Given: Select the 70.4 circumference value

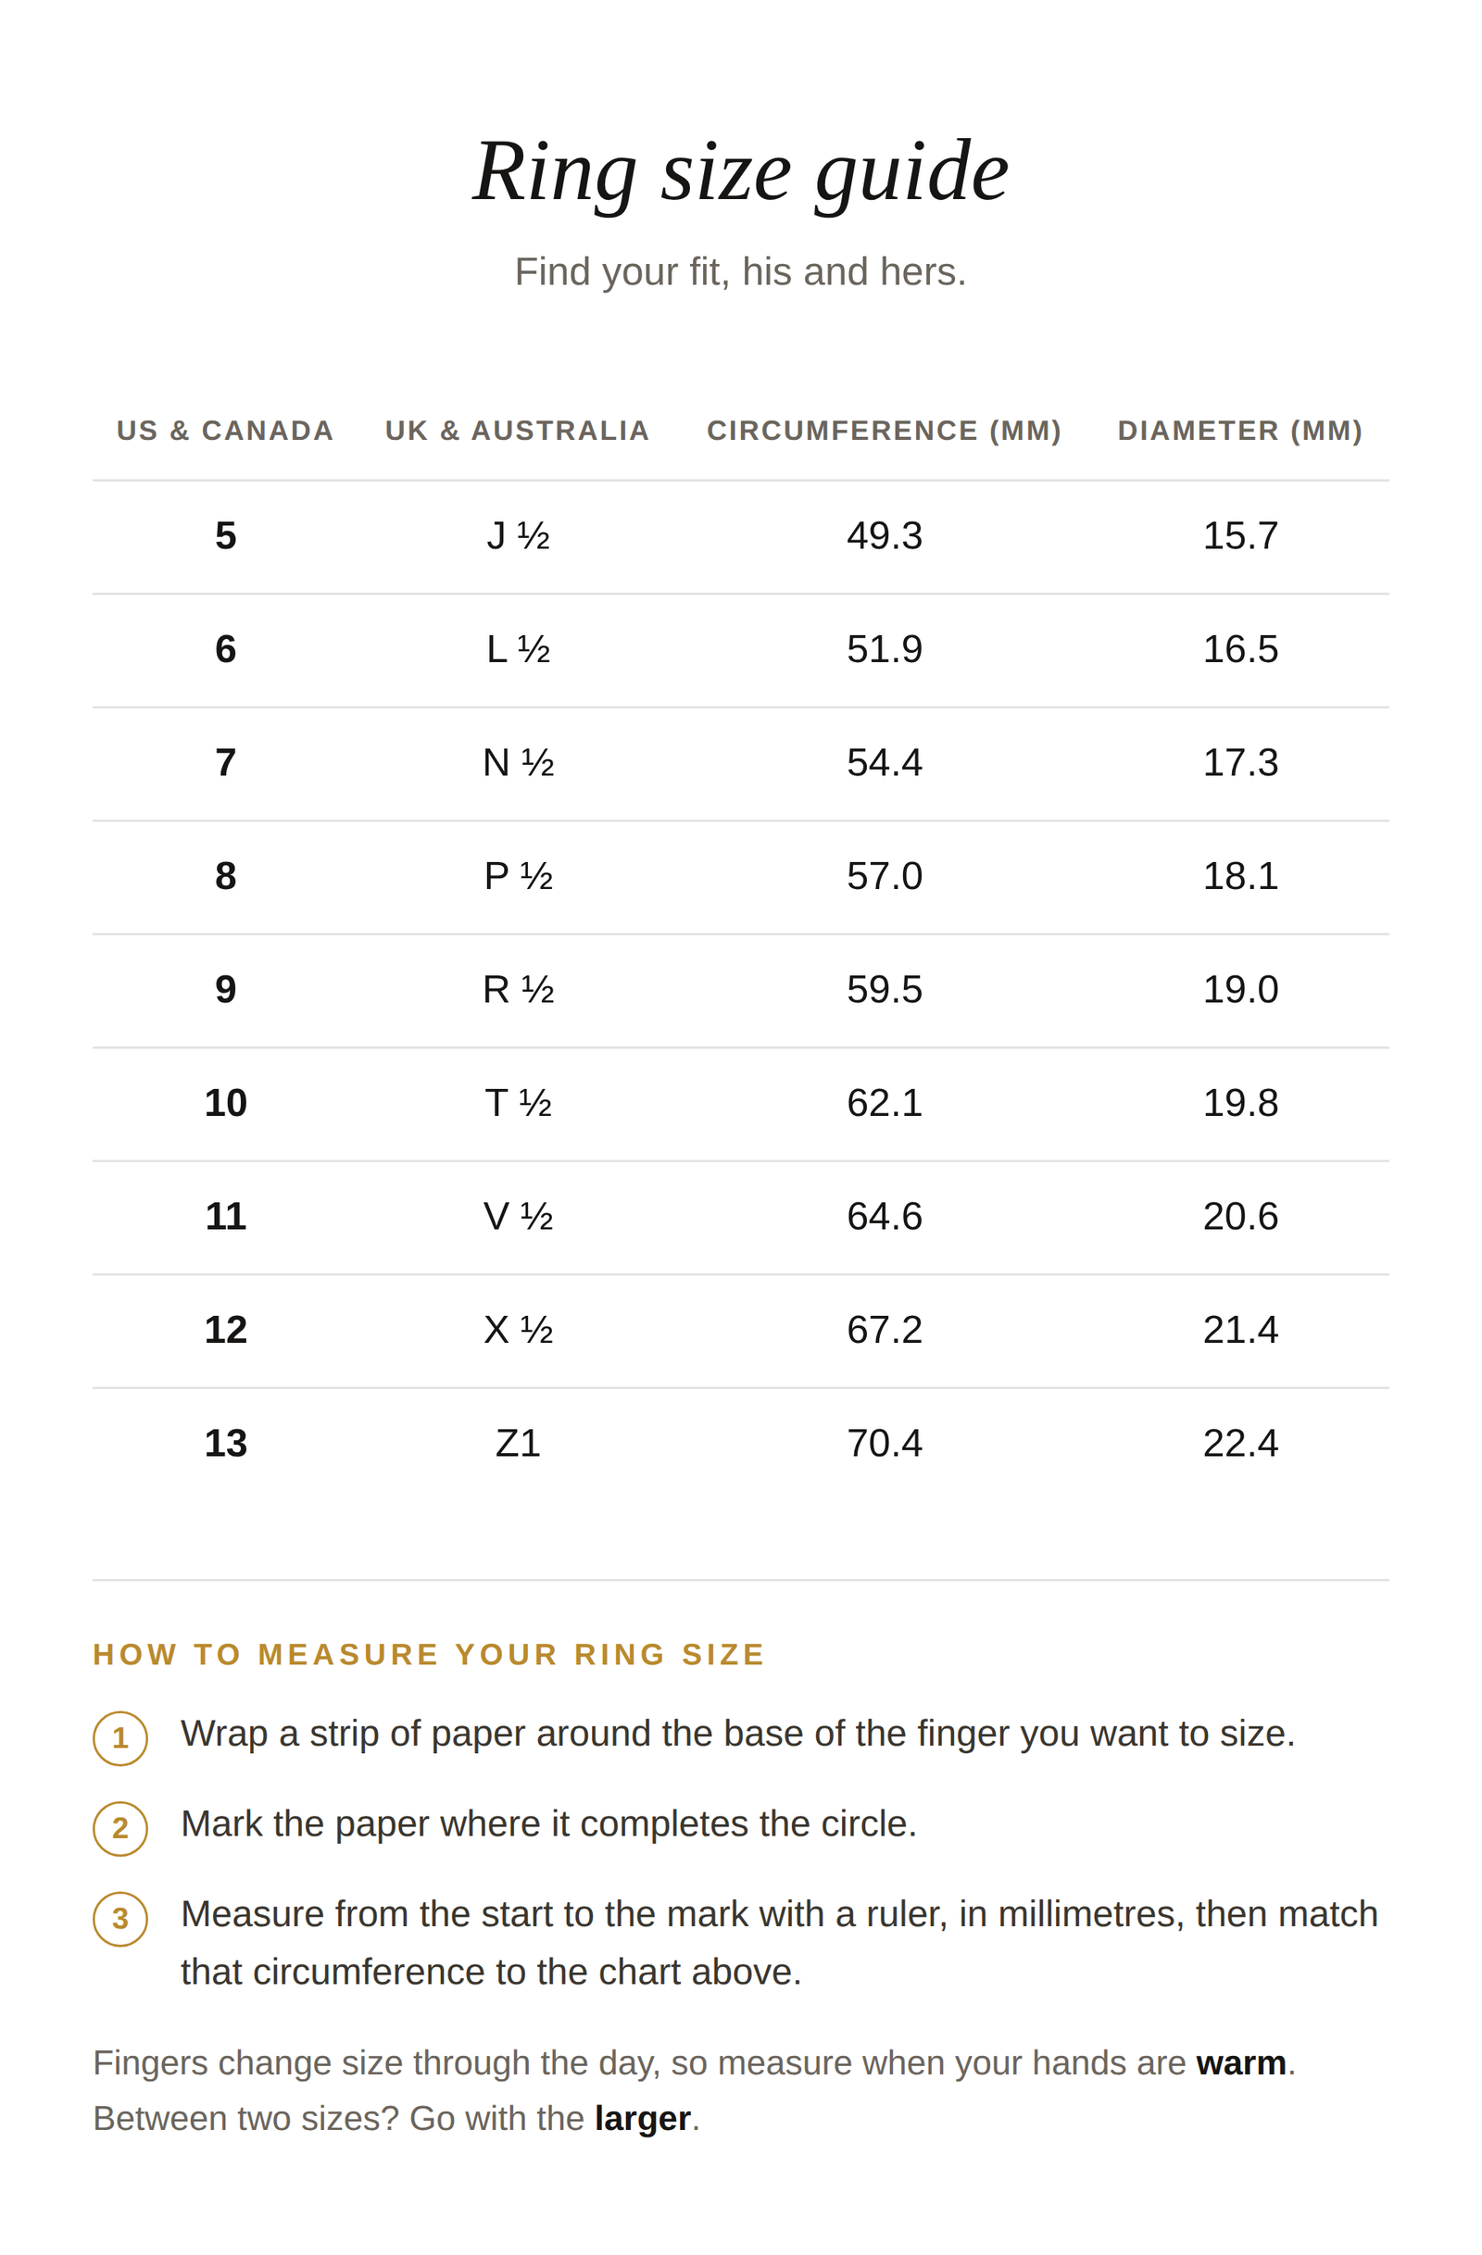Looking at the screenshot, I should [x=884, y=1444].
